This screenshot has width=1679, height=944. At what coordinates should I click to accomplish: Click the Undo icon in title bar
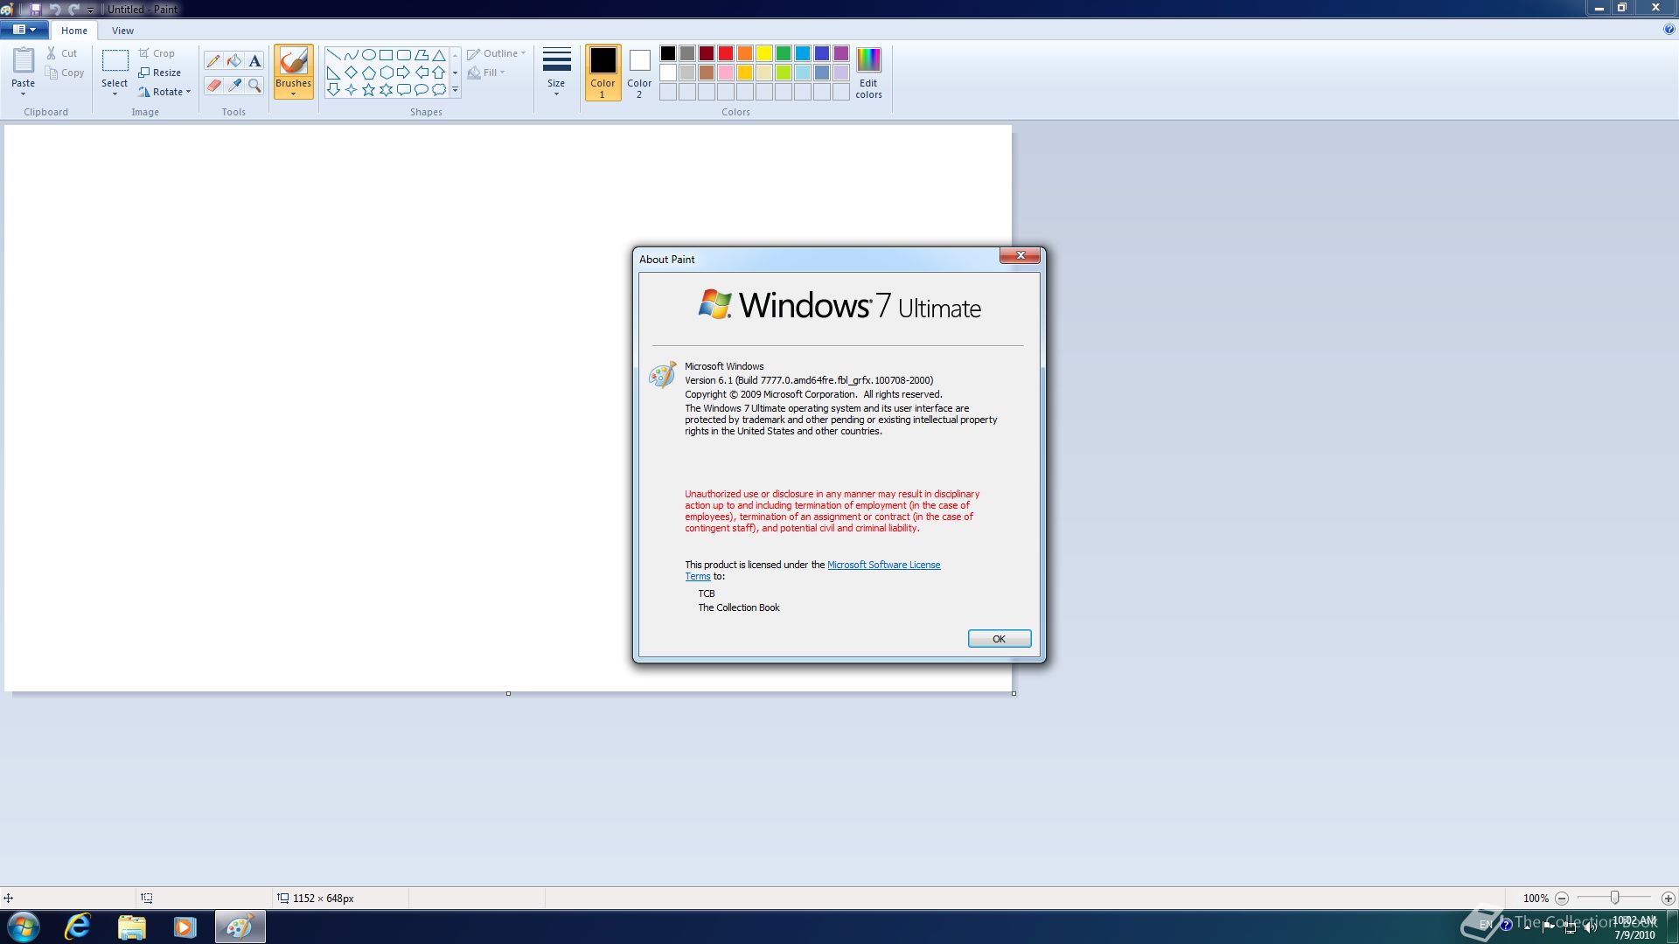[x=54, y=9]
